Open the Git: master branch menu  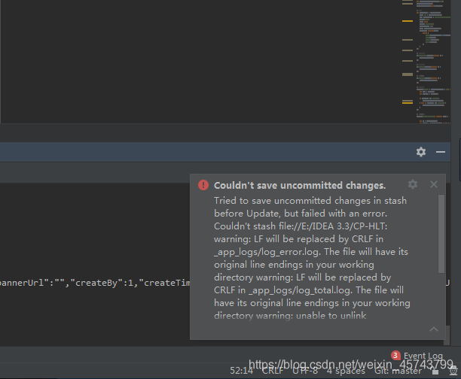pyautogui.click(x=398, y=371)
